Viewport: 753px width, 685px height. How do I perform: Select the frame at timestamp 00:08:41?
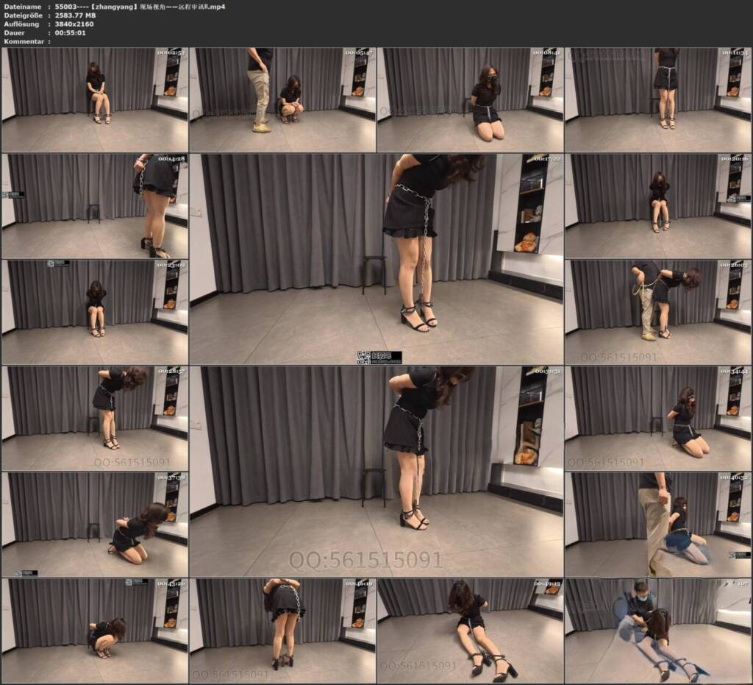(x=470, y=99)
